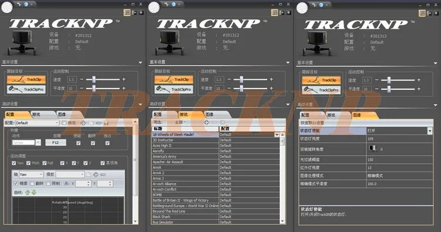
Task: Open the 模板 template dropdown
Action: [x=70, y=174]
